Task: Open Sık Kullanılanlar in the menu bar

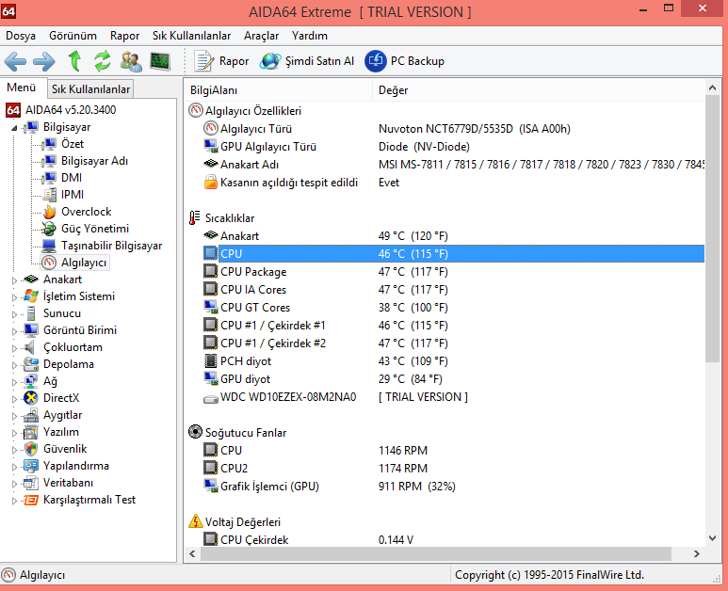Action: 191,36
